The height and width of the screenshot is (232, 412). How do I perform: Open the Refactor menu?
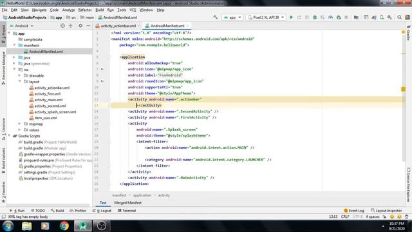click(85, 10)
